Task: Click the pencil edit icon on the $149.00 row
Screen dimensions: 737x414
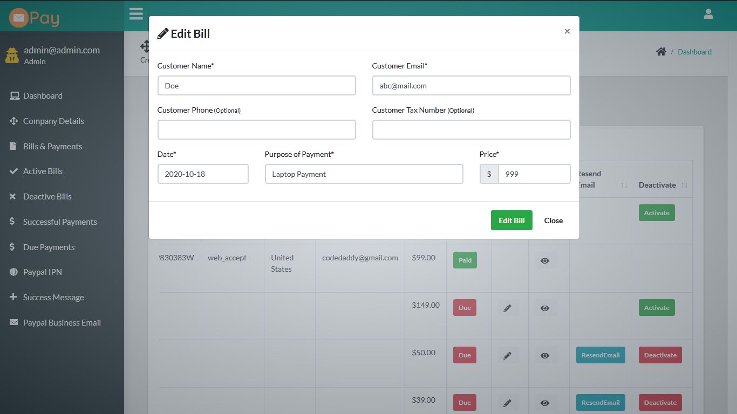Action: coord(507,307)
